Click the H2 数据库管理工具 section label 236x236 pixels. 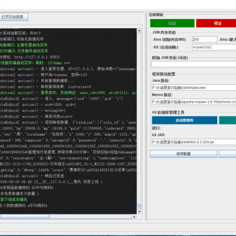coord(168,112)
